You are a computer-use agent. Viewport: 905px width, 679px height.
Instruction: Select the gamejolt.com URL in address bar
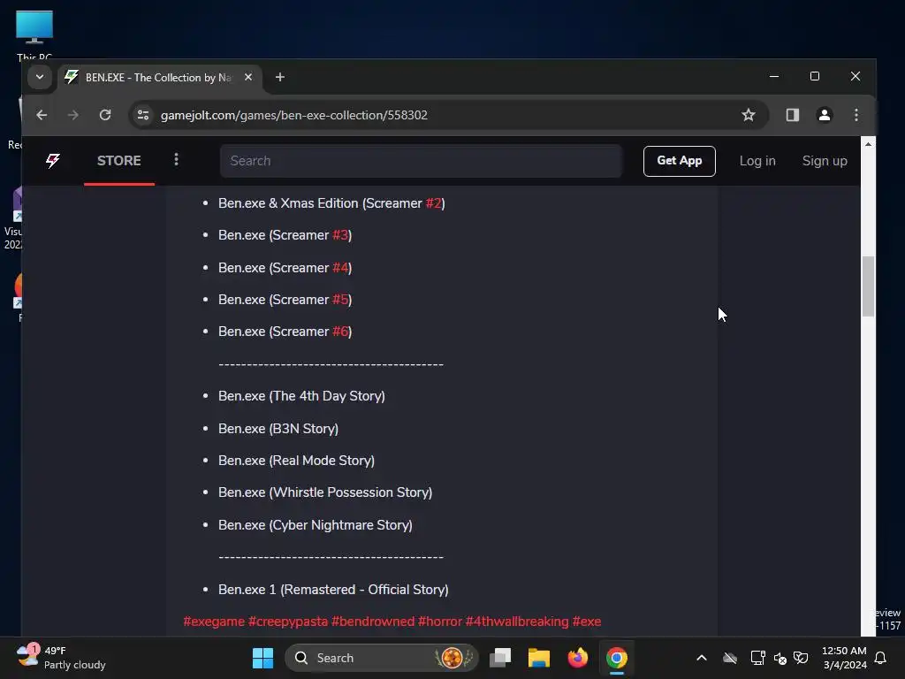tap(293, 115)
